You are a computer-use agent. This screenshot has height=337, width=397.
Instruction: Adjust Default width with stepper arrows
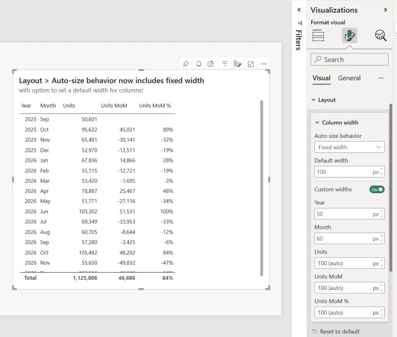[381, 172]
